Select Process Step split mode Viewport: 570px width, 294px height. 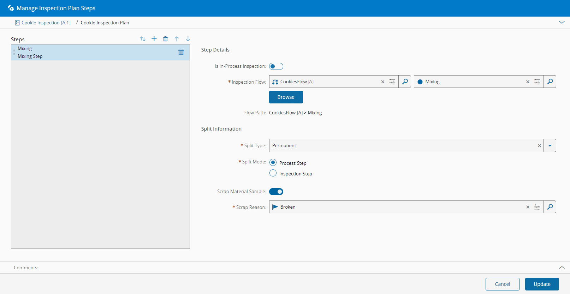(x=273, y=163)
